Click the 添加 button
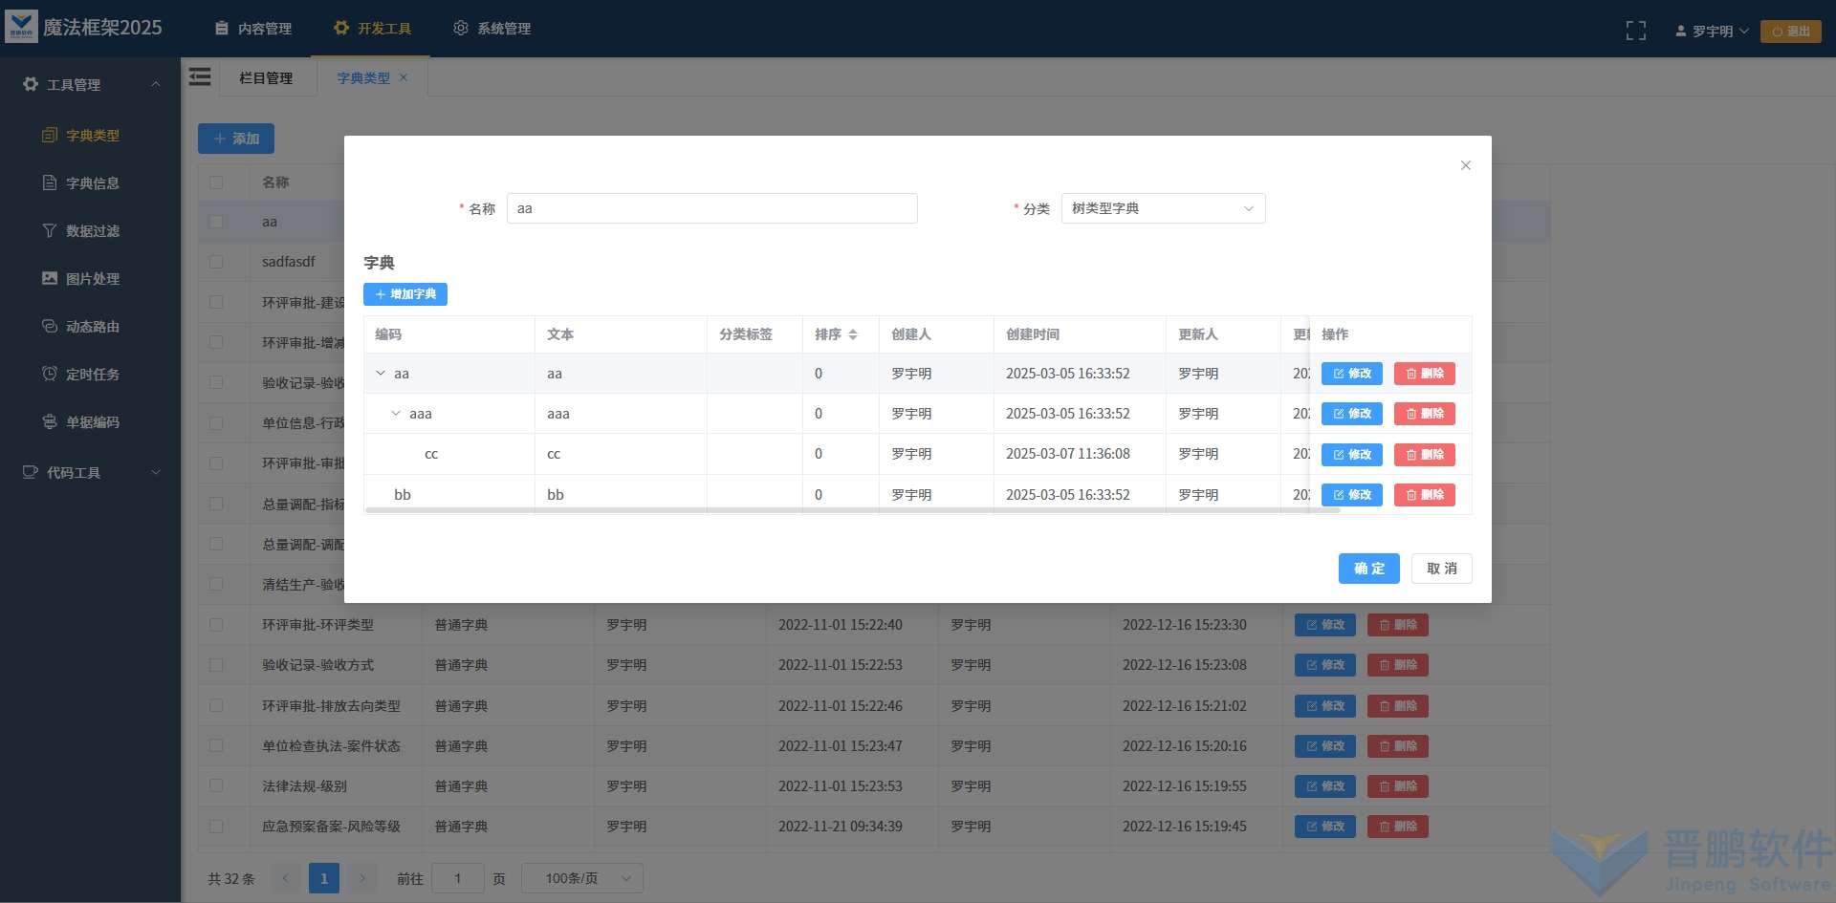Viewport: 1836px width, 903px height. pos(236,139)
